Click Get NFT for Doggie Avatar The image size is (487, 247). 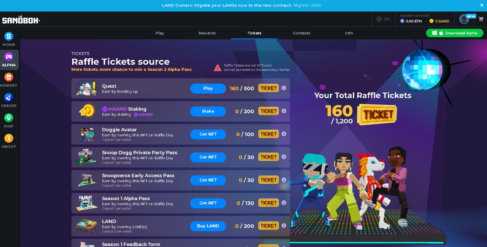click(x=208, y=134)
